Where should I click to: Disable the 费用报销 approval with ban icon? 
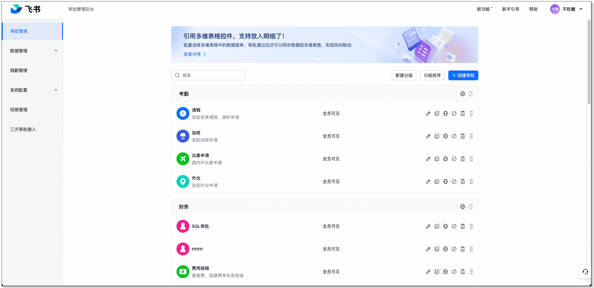pos(454,272)
